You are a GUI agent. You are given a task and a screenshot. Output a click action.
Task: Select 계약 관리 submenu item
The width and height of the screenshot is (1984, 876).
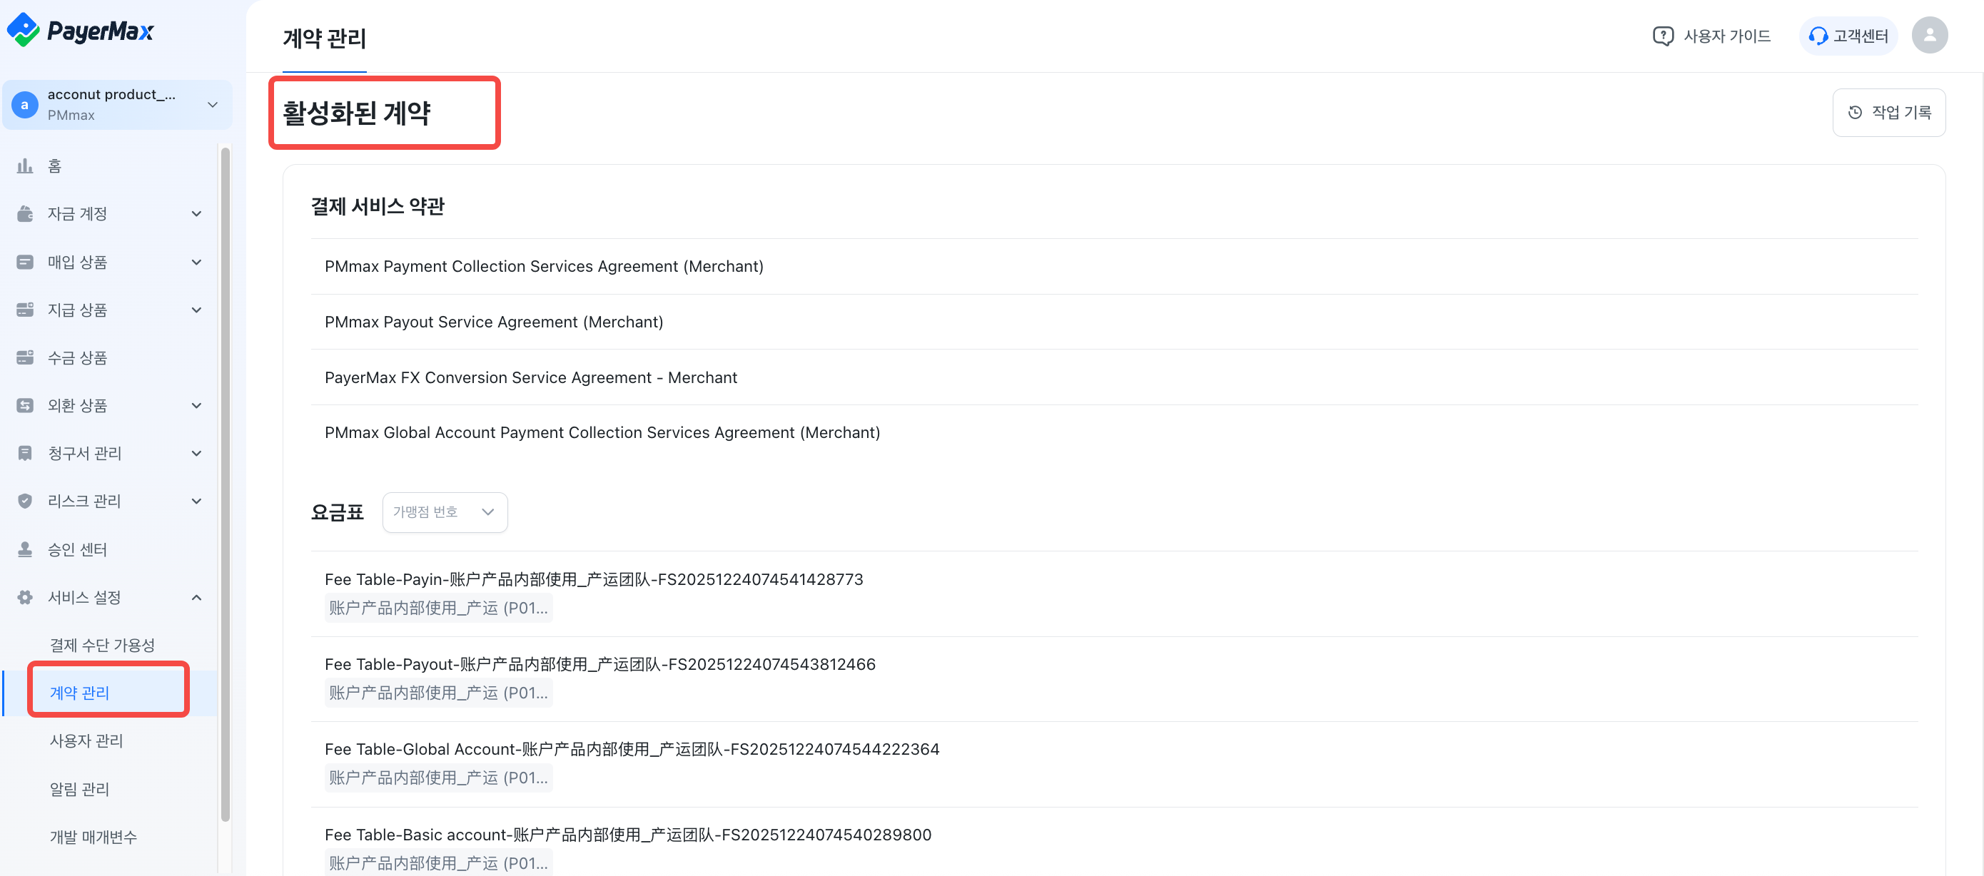[79, 692]
